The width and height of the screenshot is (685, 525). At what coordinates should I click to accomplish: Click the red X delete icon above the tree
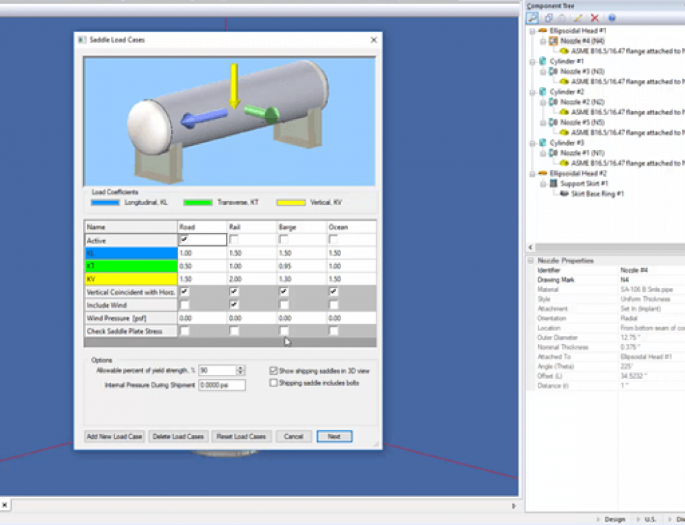click(x=594, y=18)
